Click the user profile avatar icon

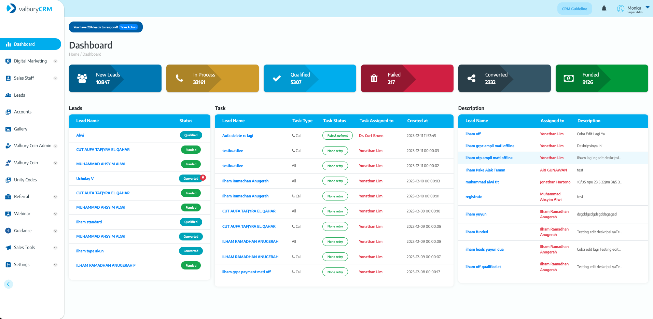[621, 9]
